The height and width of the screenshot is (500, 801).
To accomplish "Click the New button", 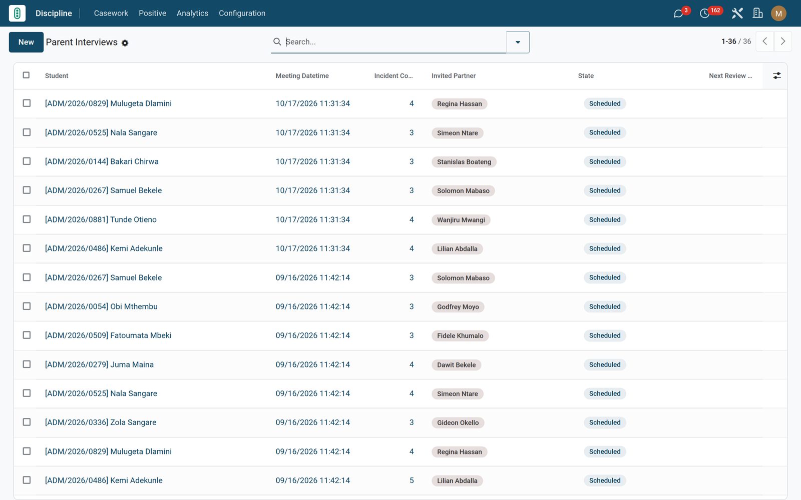I will click(26, 42).
